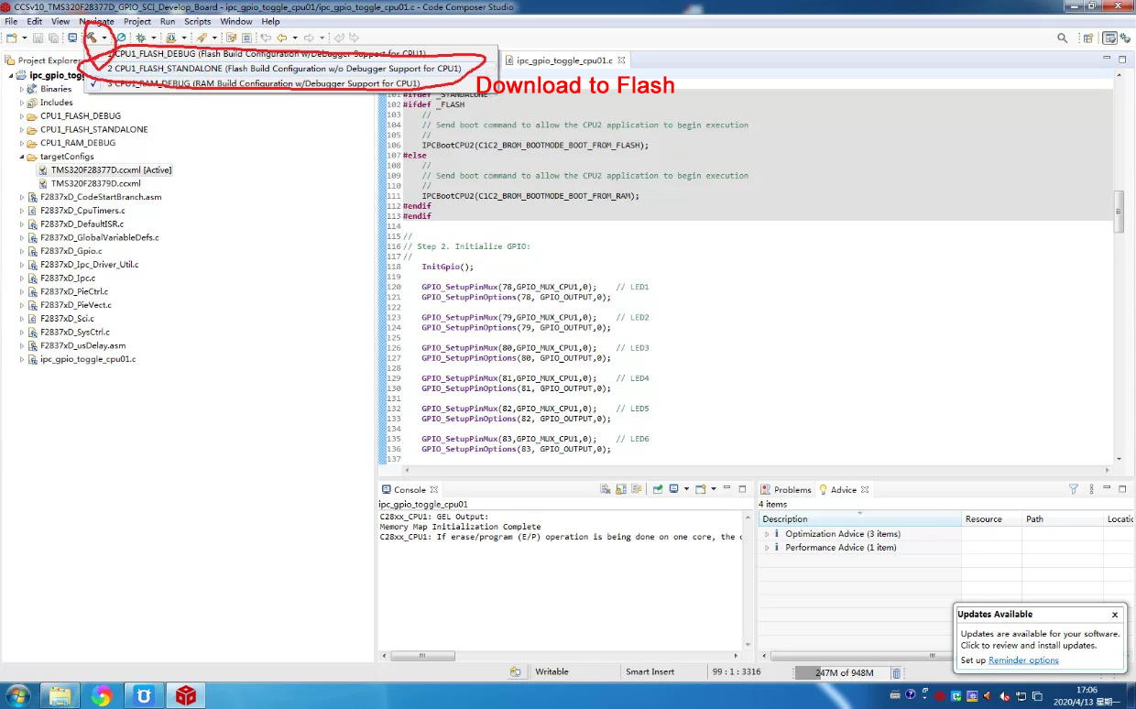1136x709 pixels.
Task: Switch to the Problems tab
Action: [784, 489]
